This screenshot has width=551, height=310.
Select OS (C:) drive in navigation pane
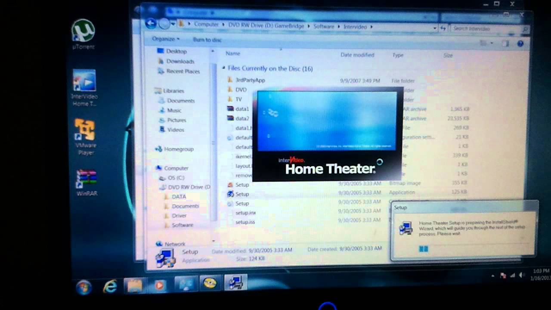coord(172,178)
